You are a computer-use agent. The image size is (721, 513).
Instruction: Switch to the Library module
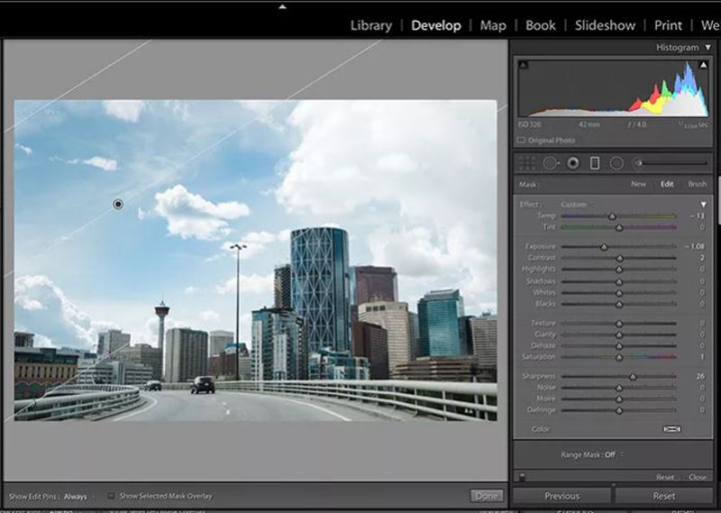tap(370, 25)
